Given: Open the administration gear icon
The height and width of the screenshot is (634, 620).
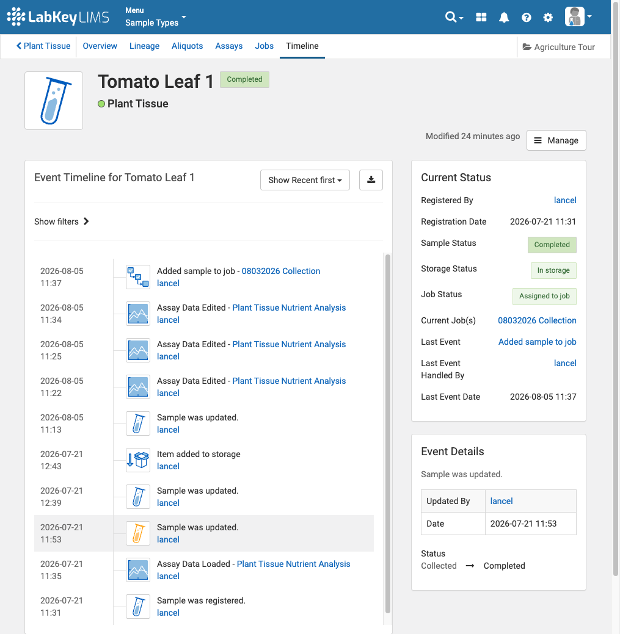Looking at the screenshot, I should point(548,17).
